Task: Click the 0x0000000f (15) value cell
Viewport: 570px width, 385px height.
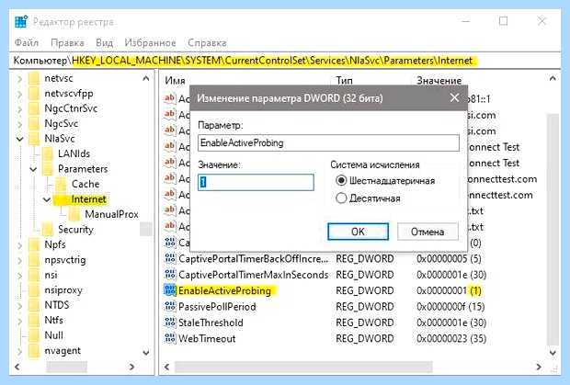Action: point(450,306)
